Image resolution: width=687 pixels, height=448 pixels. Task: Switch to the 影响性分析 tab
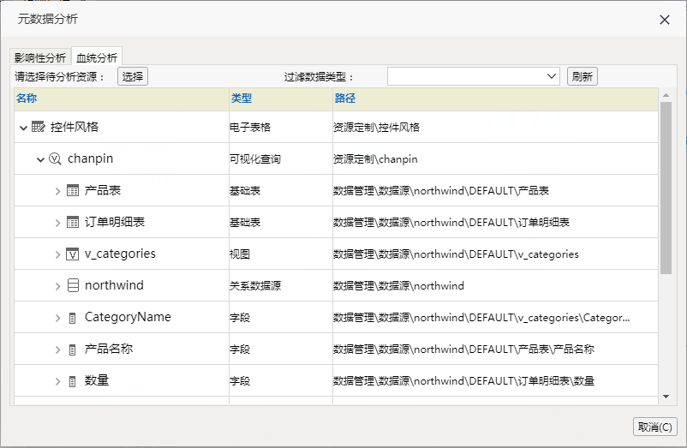(40, 57)
